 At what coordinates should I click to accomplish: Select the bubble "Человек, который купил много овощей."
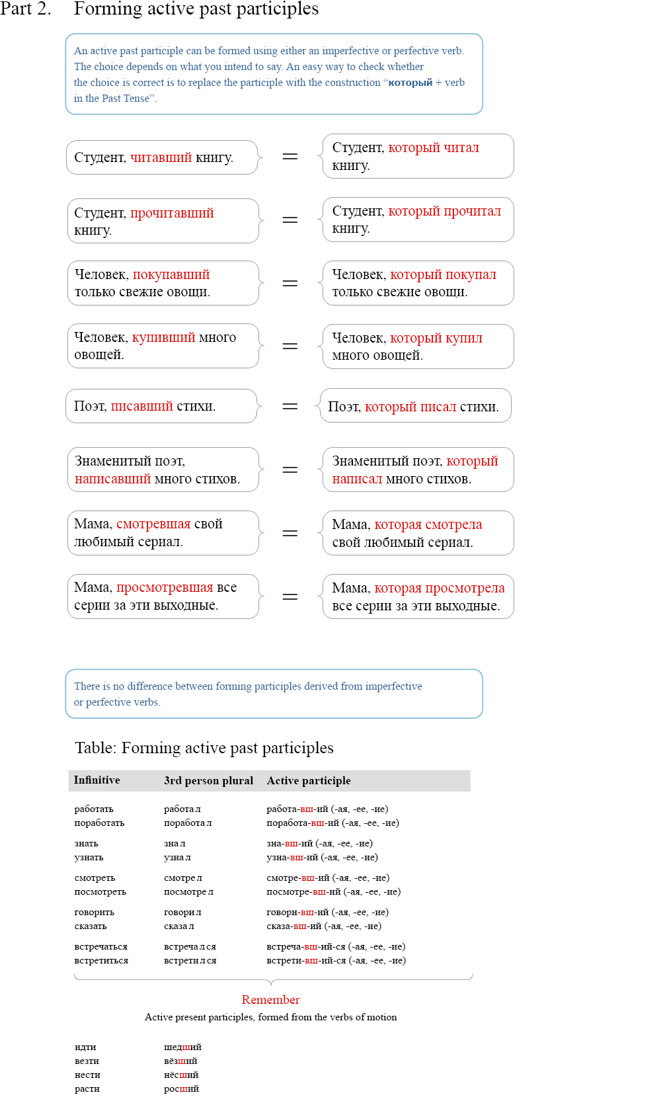click(418, 347)
